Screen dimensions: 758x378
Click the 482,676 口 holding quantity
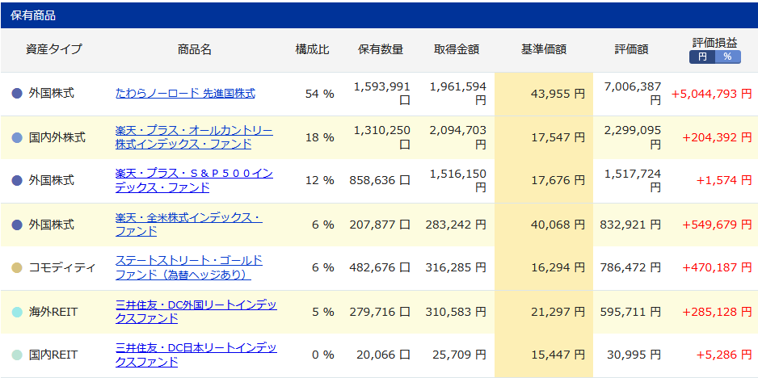click(380, 268)
